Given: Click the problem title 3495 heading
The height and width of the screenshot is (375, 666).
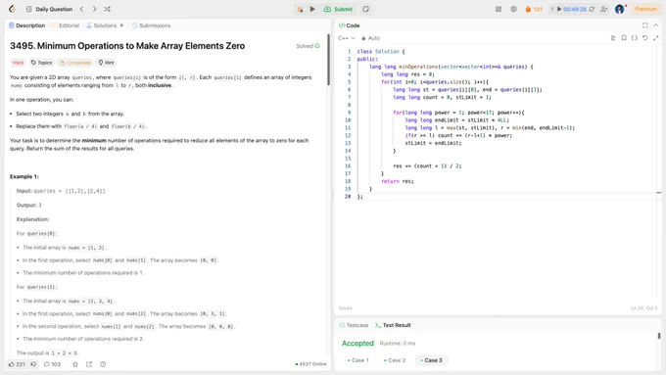Looking at the screenshot, I should 127,46.
